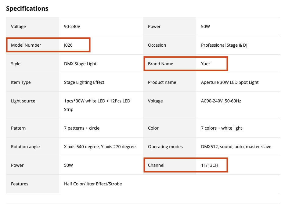Select Aperture 30W LED Spot Light text
Screen dimensions: 285x204
coord(230,82)
